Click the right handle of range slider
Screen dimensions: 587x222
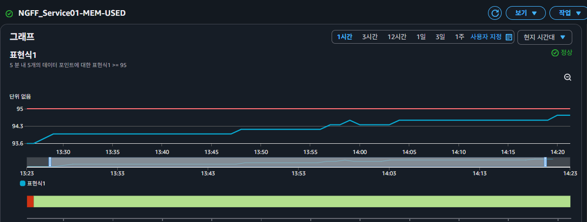pyautogui.click(x=545, y=162)
